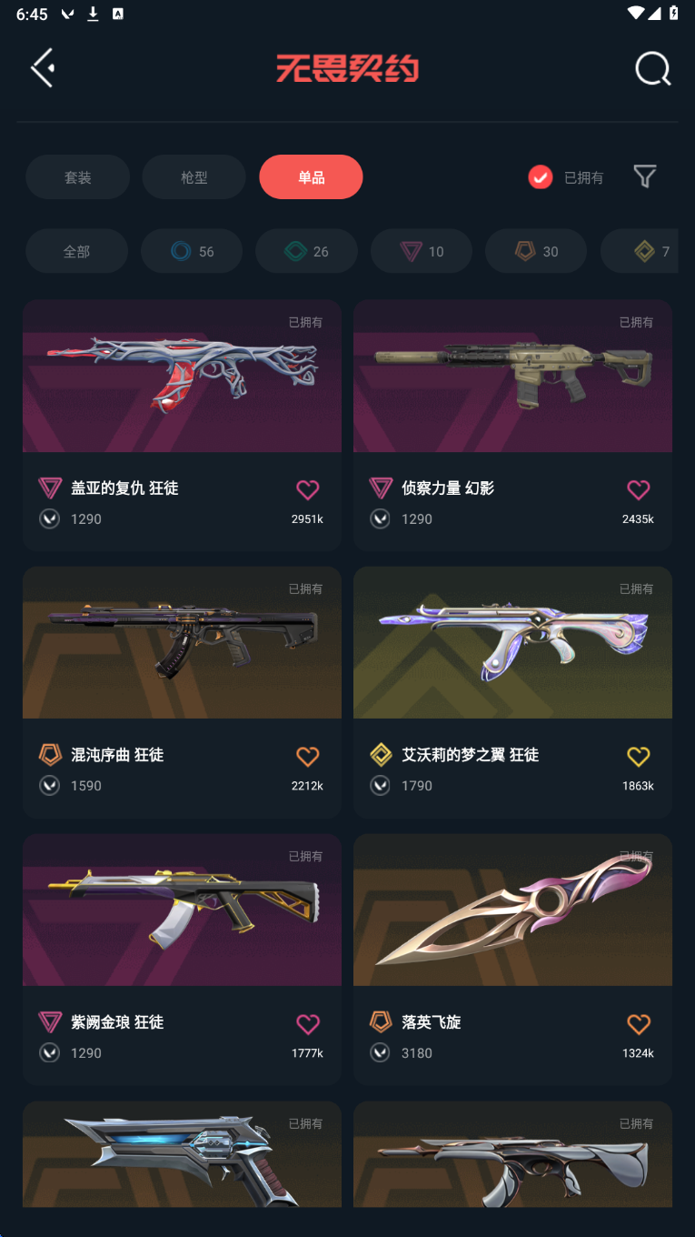Favorite 盖亚的复仇 狂徒 with heart icon
This screenshot has width=695, height=1237.
pos(308,490)
